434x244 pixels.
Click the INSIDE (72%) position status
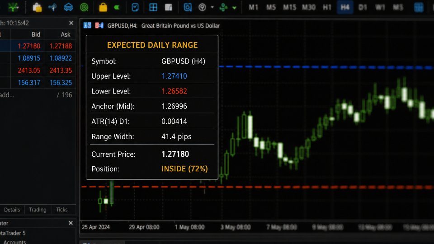(184, 169)
